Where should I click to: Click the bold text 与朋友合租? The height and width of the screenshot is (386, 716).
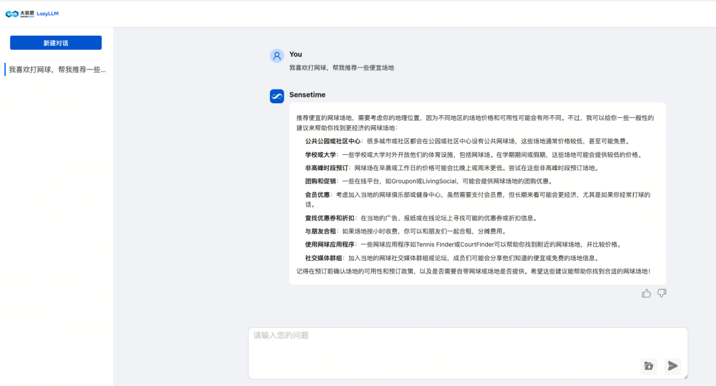point(321,231)
